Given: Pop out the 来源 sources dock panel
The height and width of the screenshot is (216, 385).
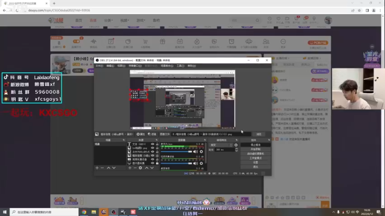Looking at the screenshot, I should coord(157,140).
